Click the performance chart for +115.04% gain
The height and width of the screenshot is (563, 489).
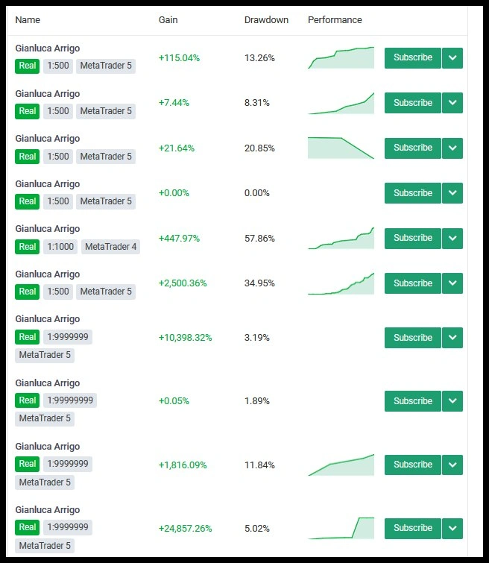coord(341,58)
